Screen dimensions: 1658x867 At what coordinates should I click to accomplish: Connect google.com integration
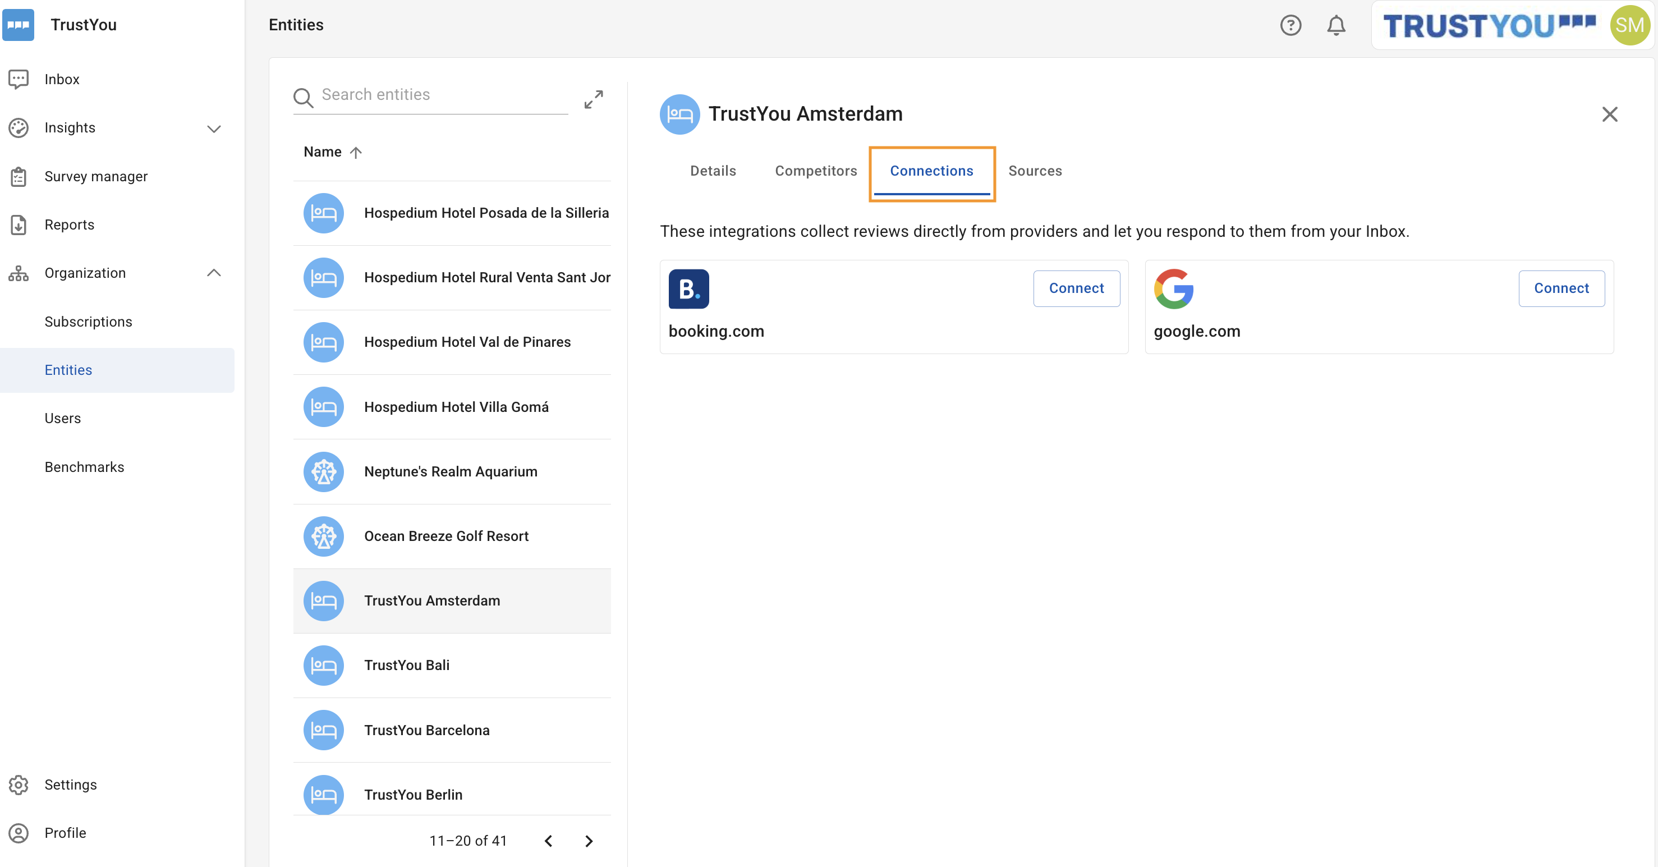click(1561, 288)
